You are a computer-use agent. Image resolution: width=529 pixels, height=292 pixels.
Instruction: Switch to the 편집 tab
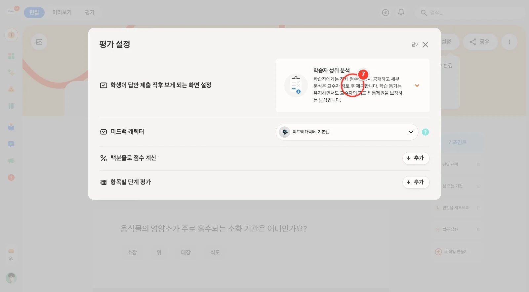(x=34, y=12)
